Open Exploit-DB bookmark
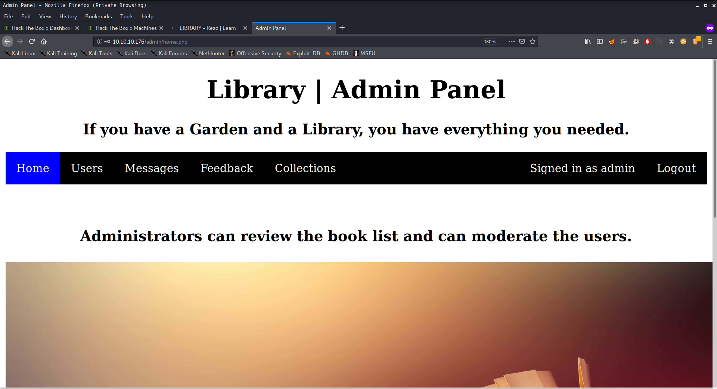 pos(303,53)
